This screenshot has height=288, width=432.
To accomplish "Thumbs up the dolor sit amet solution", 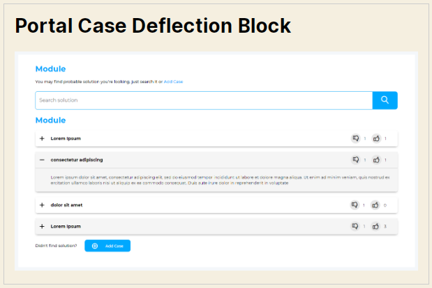I will click(x=376, y=205).
